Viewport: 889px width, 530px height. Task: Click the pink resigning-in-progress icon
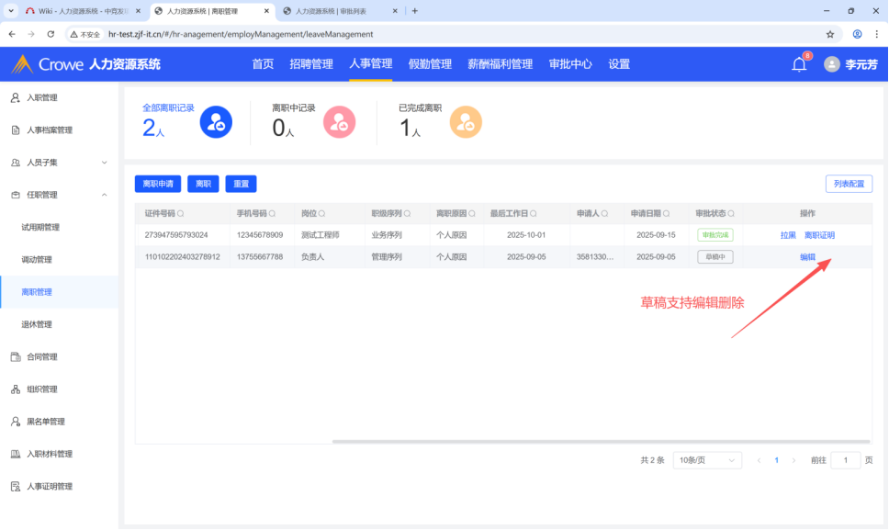click(339, 121)
